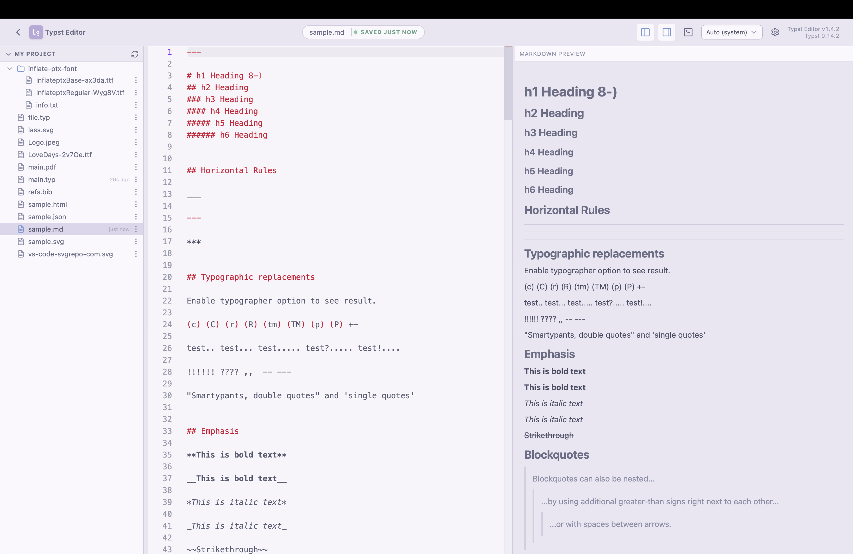Open the Auto (system) theme dropdown
853x554 pixels.
pyautogui.click(x=731, y=32)
